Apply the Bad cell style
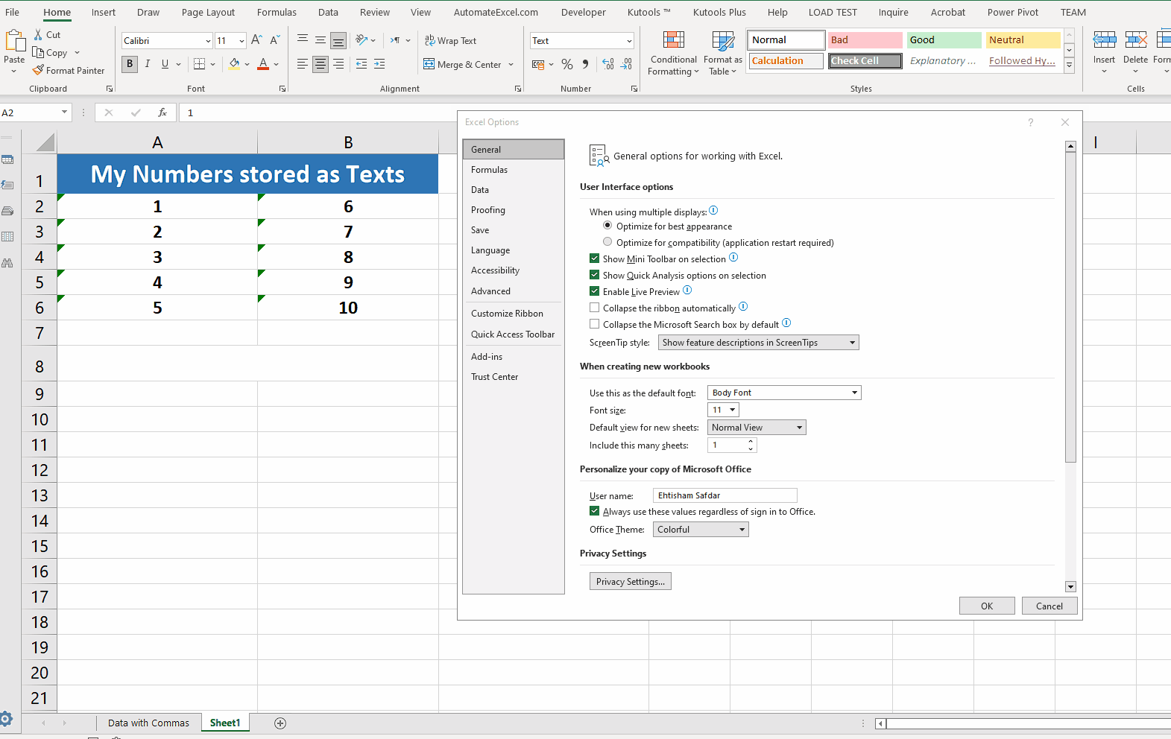The height and width of the screenshot is (739, 1171). [x=865, y=40]
